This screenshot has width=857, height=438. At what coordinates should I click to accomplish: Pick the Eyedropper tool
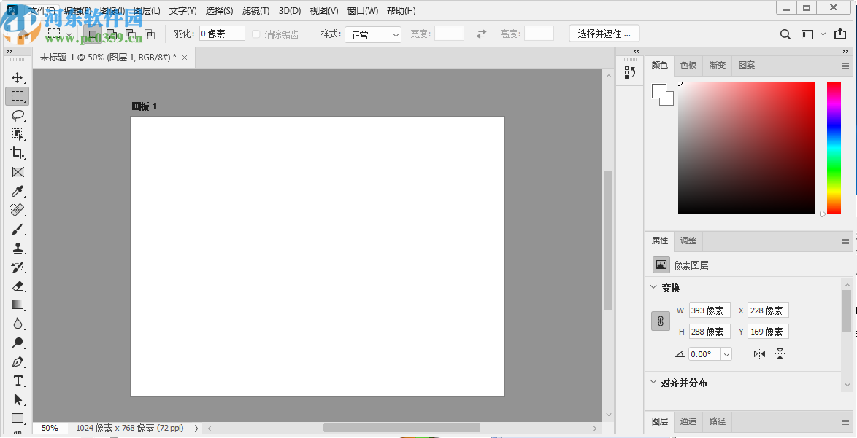[18, 192]
